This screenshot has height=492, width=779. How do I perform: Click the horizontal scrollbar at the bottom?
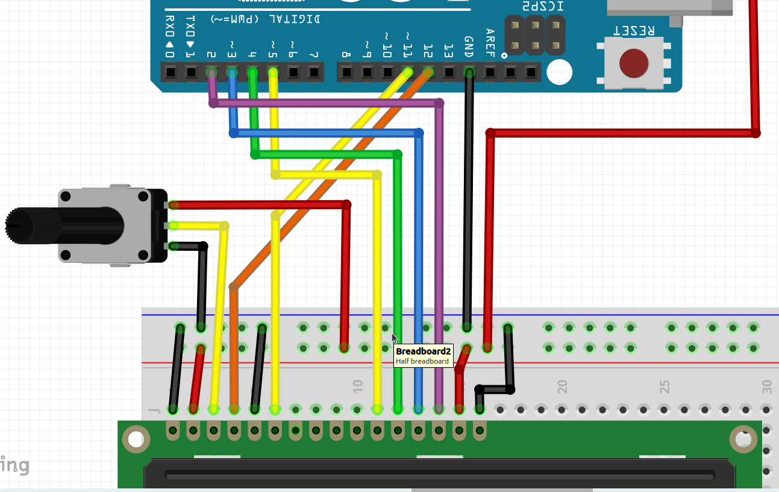coord(501,490)
